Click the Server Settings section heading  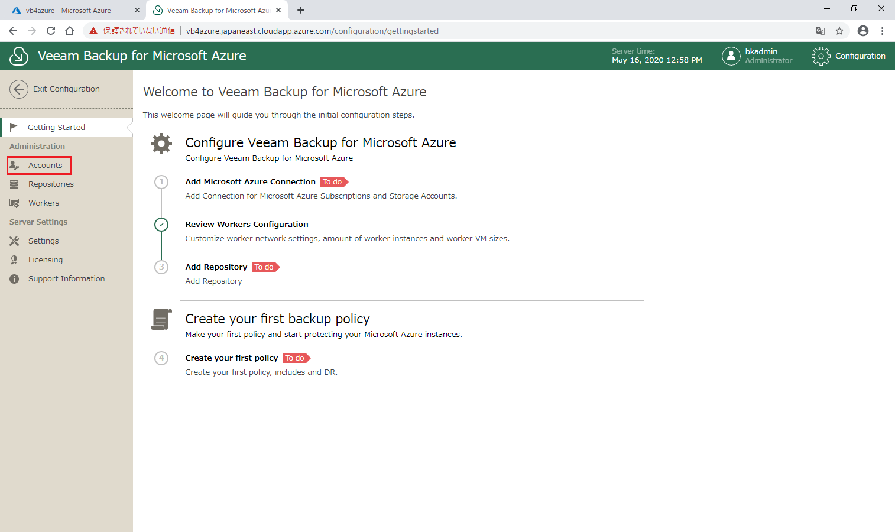38,222
